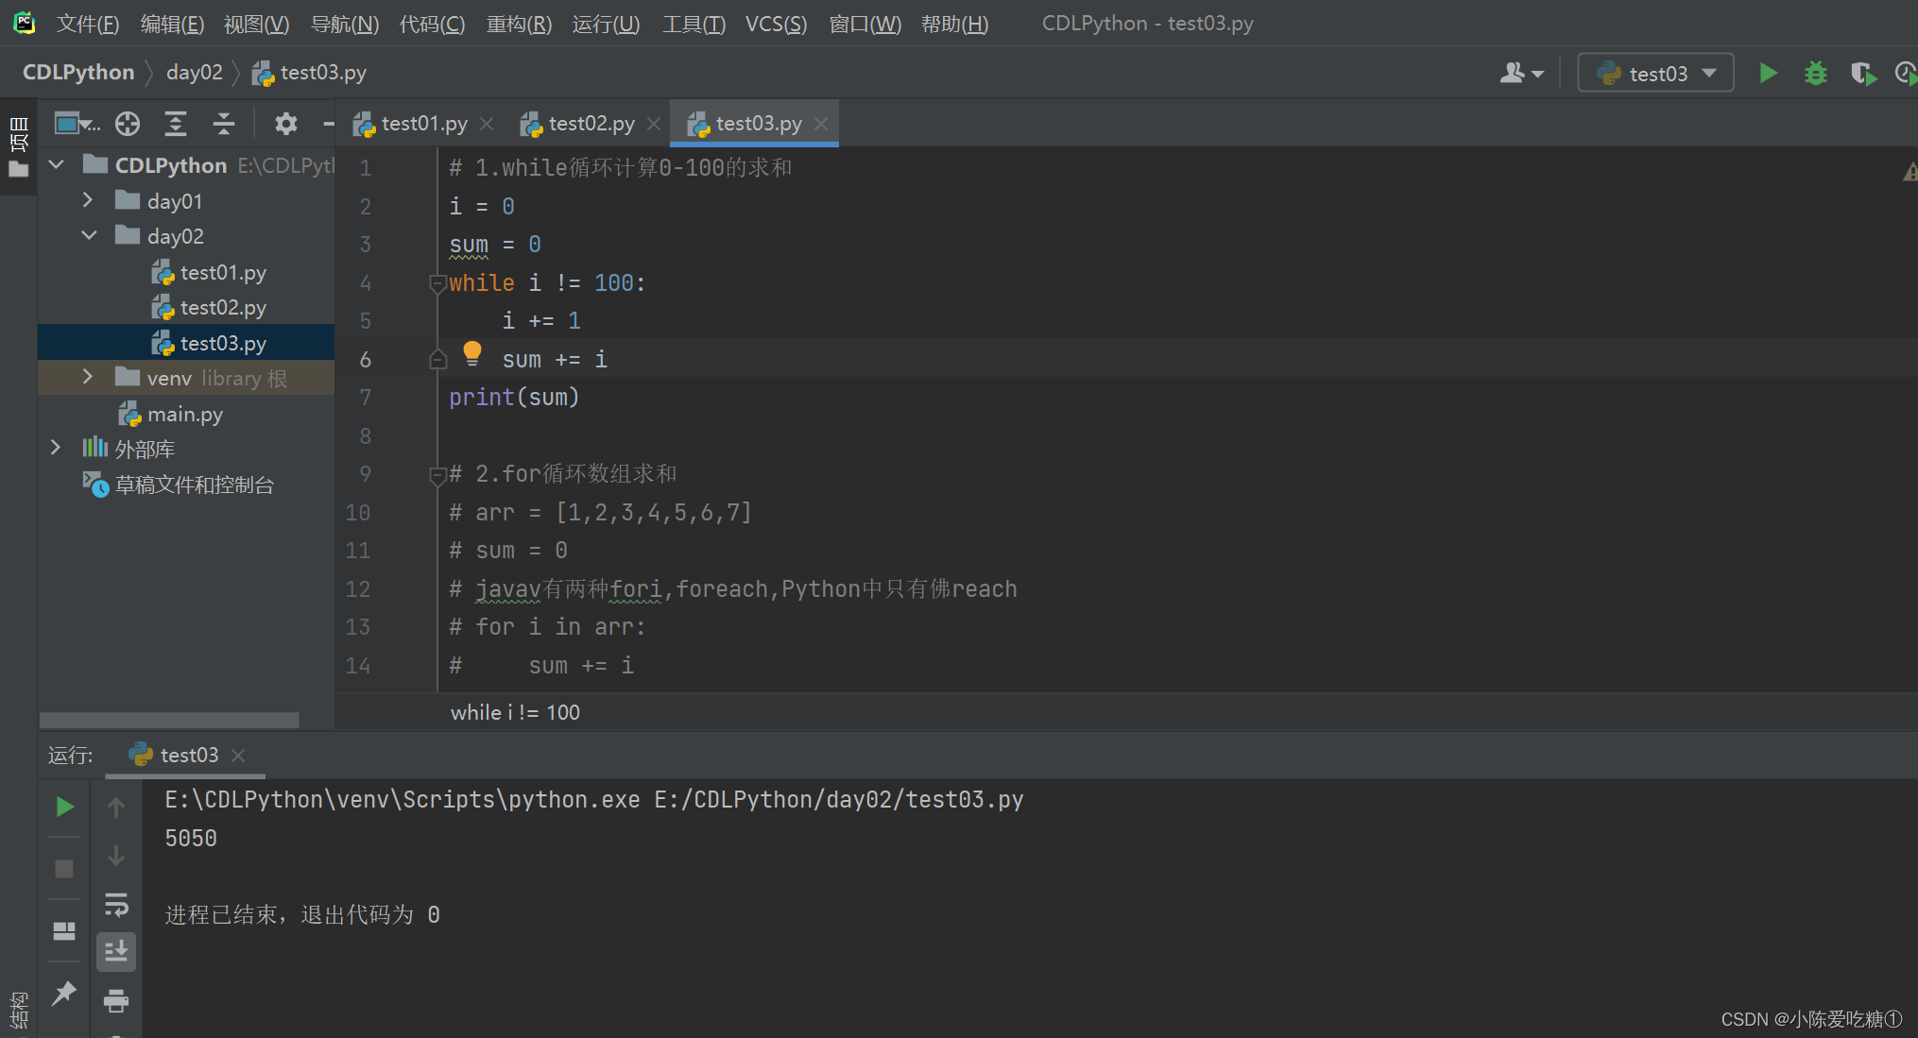Rerun test03 with green play in run panel

(x=64, y=807)
